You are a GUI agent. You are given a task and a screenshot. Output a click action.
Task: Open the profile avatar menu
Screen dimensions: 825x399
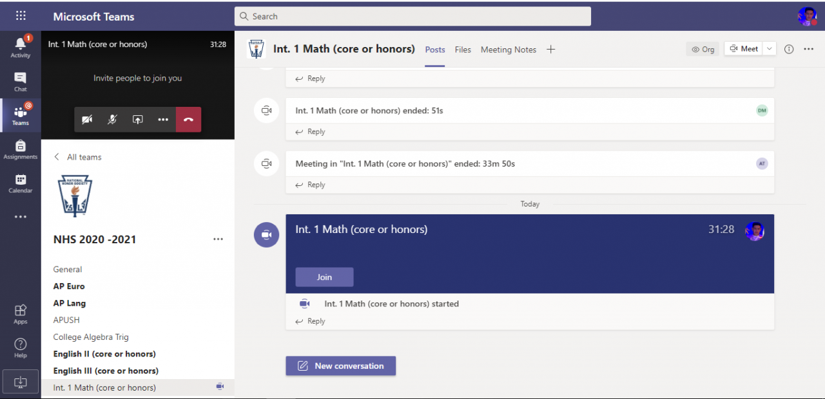(x=807, y=17)
